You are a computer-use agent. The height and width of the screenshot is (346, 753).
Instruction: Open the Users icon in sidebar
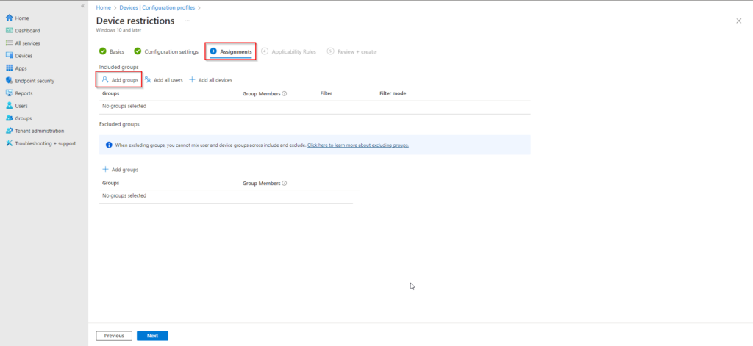[x=9, y=106]
